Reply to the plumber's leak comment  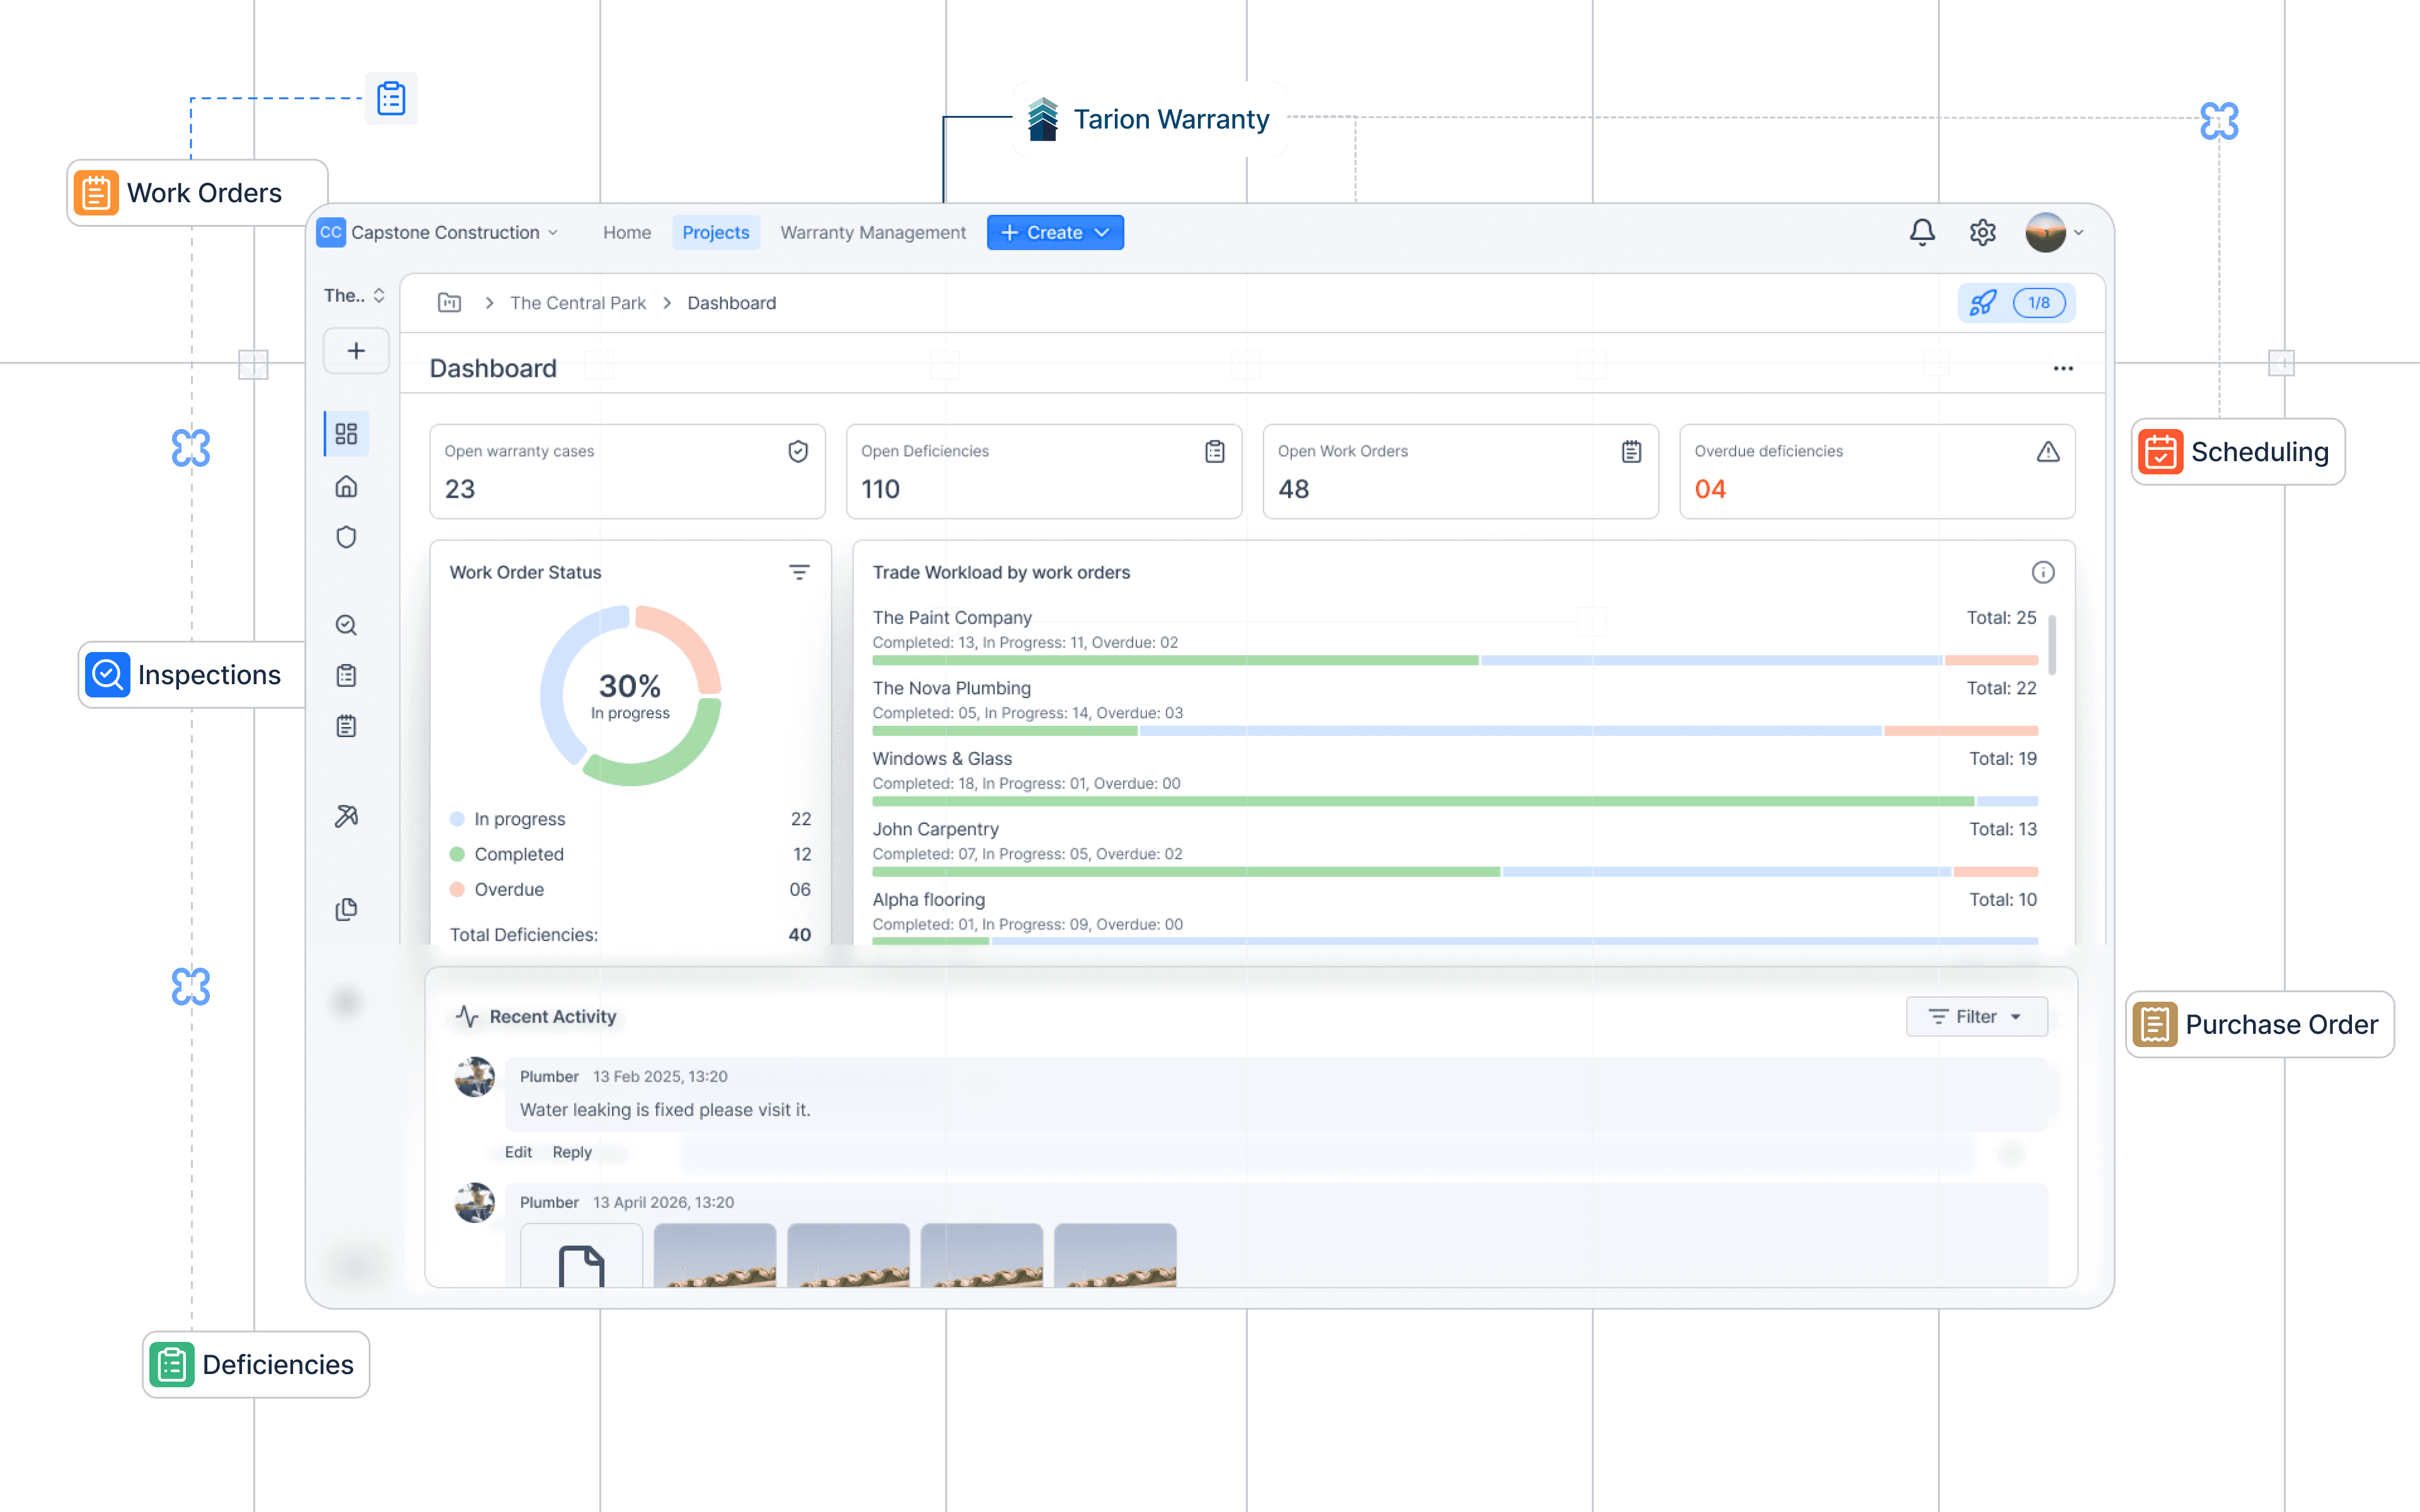(572, 1151)
